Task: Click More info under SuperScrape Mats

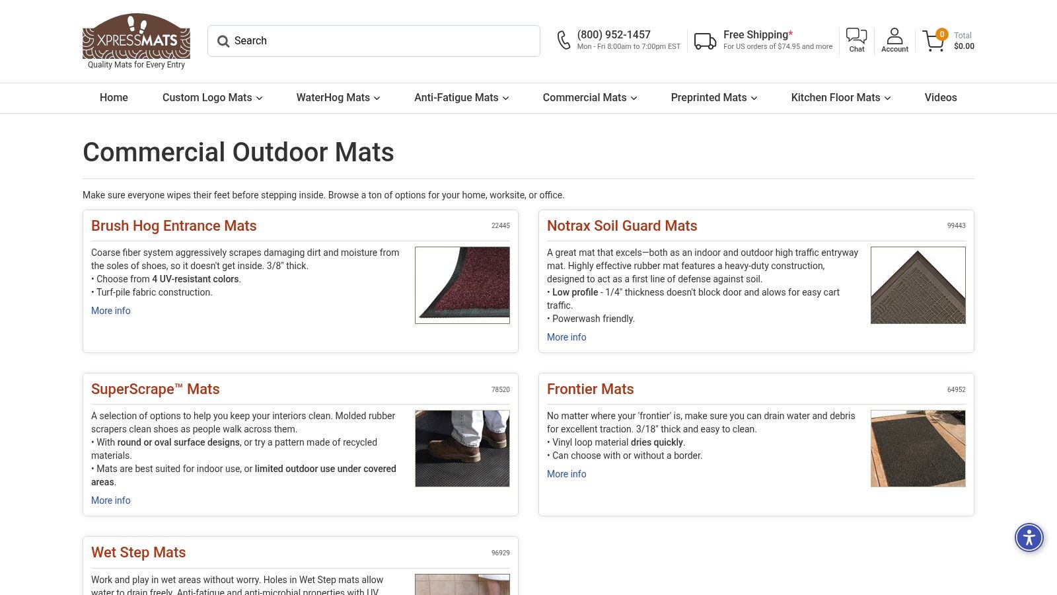Action: point(111,500)
